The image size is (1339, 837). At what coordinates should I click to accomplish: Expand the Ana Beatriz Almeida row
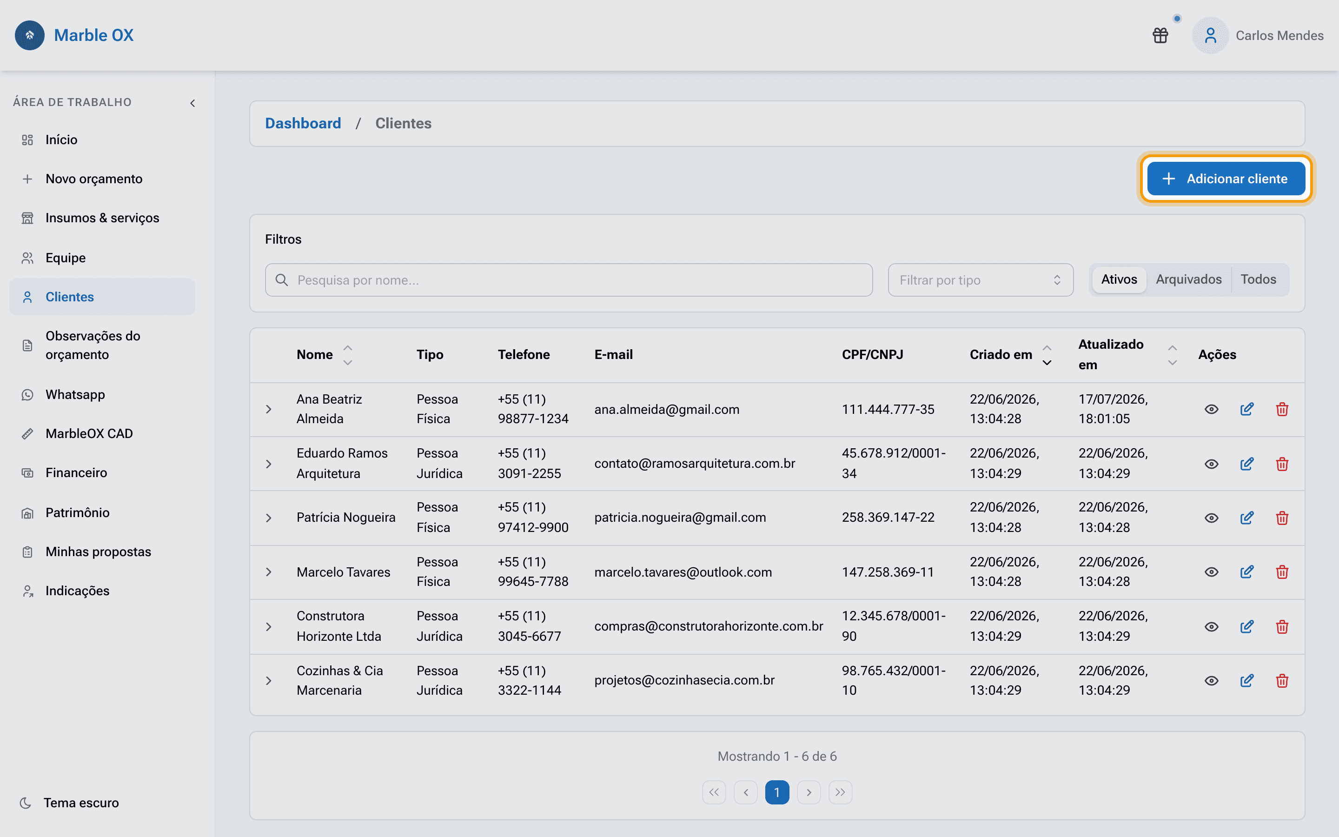point(268,409)
